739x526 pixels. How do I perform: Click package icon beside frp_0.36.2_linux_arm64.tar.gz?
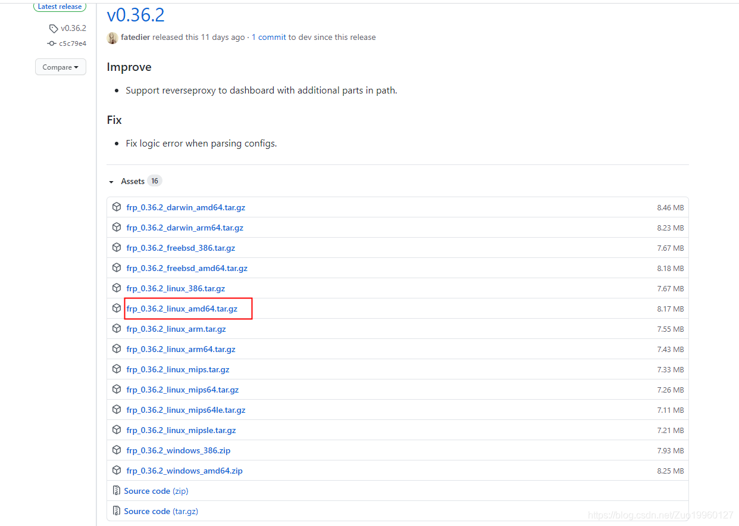click(x=117, y=349)
